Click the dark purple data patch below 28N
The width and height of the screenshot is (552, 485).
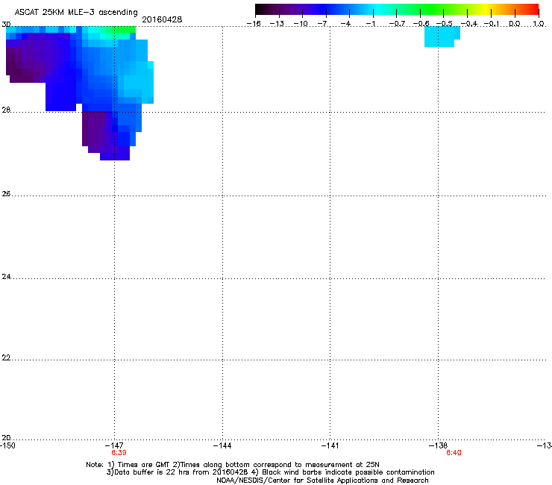[x=94, y=128]
